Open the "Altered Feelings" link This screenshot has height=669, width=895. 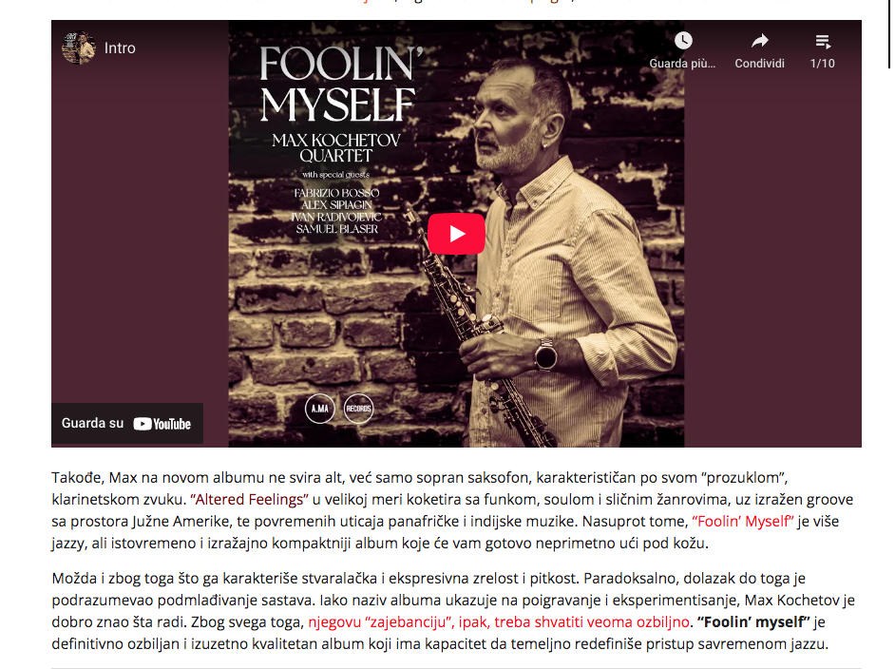(250, 500)
